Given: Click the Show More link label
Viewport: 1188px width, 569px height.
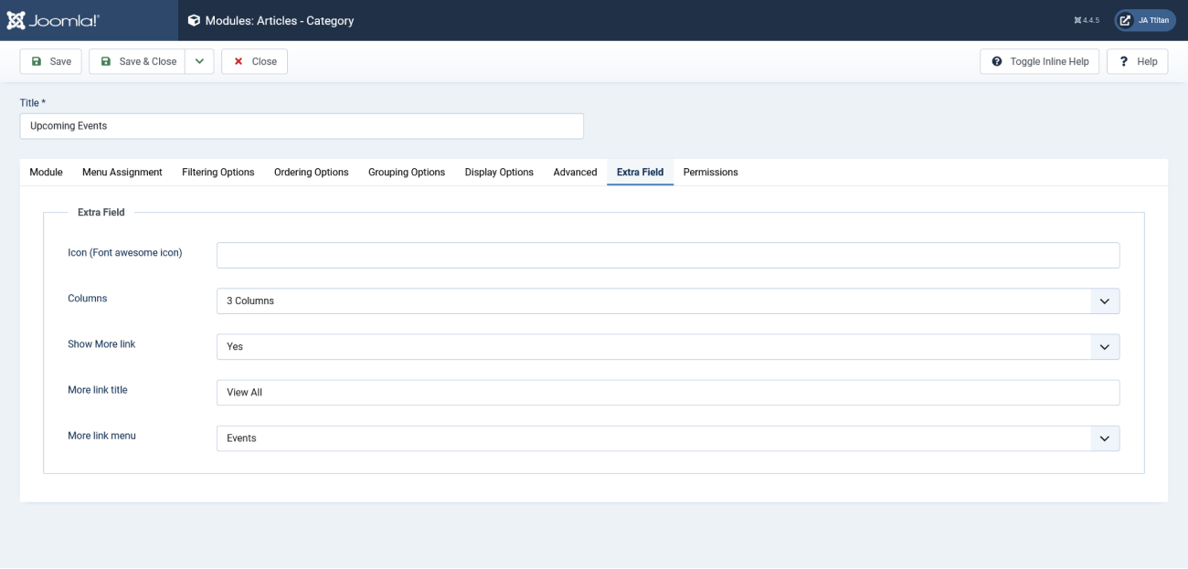Looking at the screenshot, I should [101, 344].
